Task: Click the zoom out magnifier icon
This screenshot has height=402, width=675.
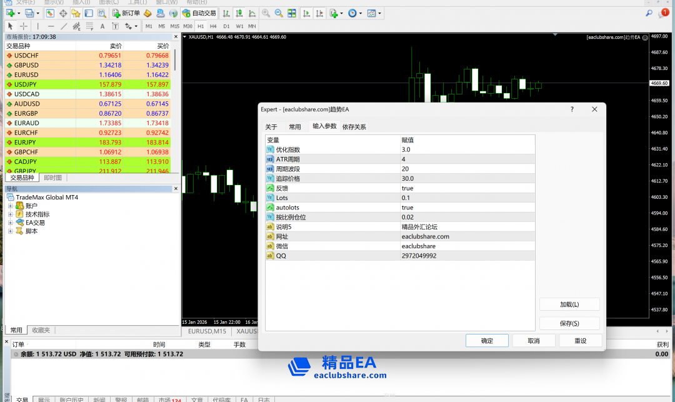Action: click(278, 13)
